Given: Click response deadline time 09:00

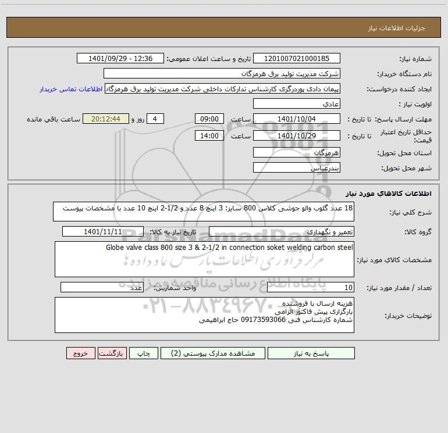Looking at the screenshot, I should tap(209, 119).
